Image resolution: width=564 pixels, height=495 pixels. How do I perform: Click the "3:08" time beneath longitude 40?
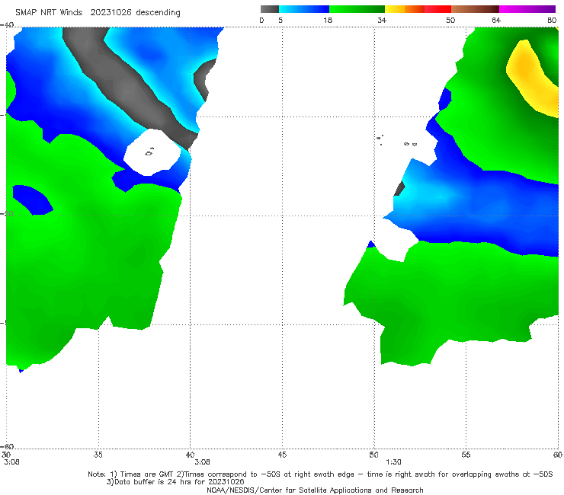202,462
